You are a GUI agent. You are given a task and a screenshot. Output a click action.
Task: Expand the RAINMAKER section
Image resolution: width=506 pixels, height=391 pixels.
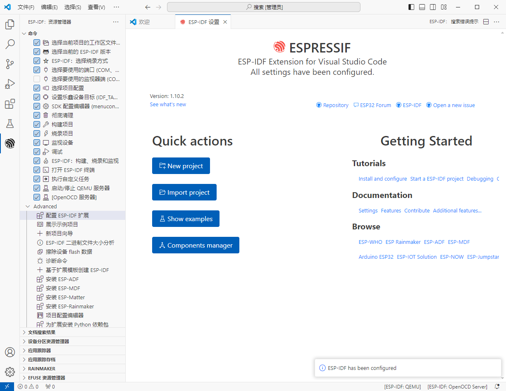pos(72,369)
